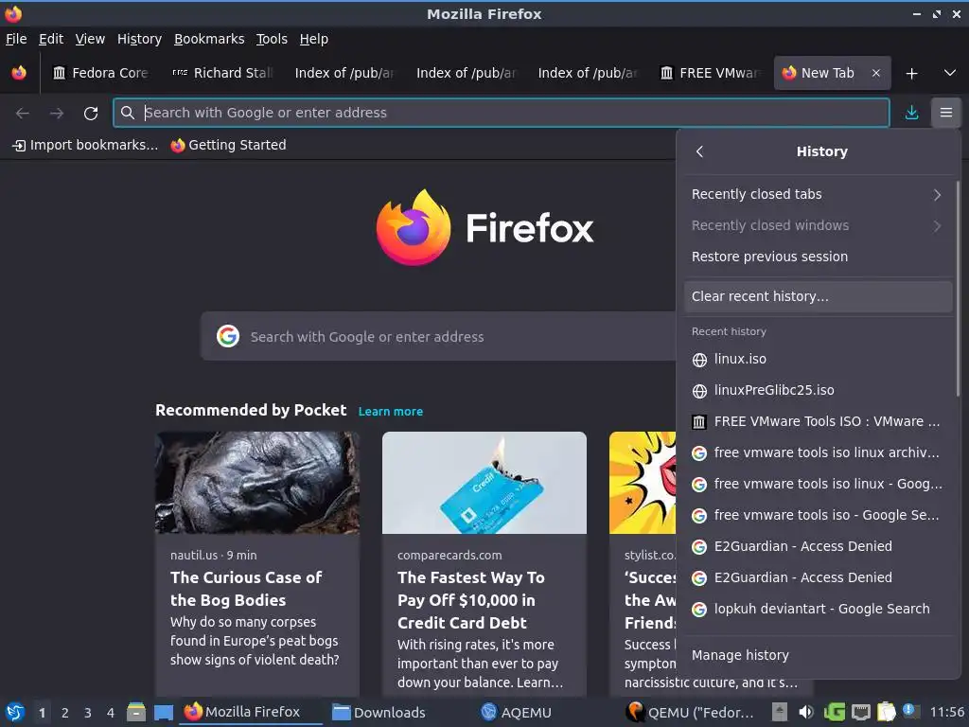Image resolution: width=969 pixels, height=727 pixels.
Task: Switch to the Fedora Core tab
Action: pyautogui.click(x=100, y=73)
